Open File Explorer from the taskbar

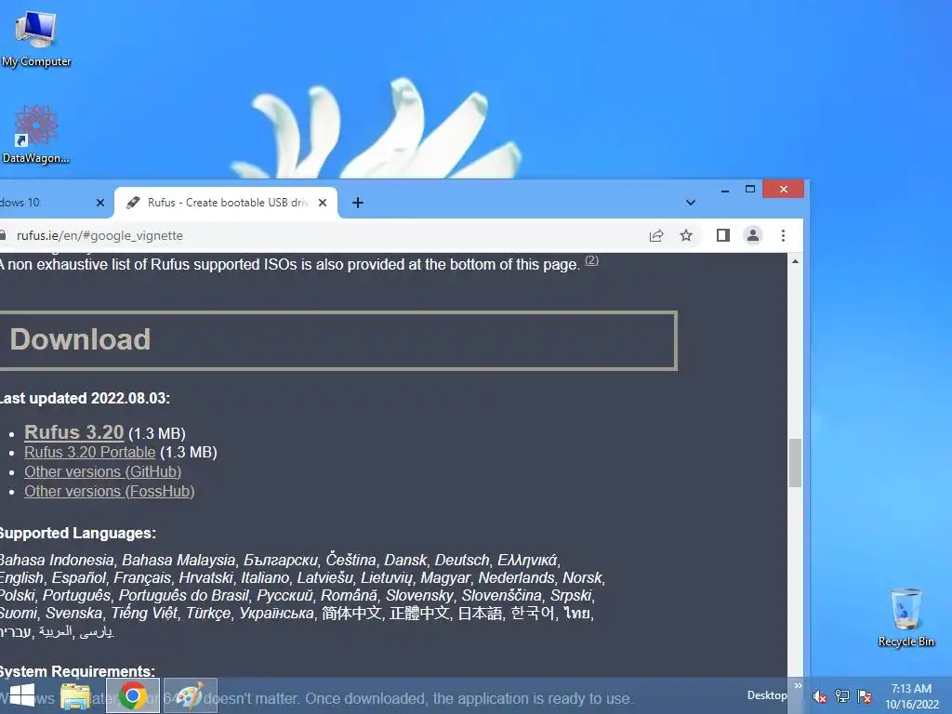(74, 696)
